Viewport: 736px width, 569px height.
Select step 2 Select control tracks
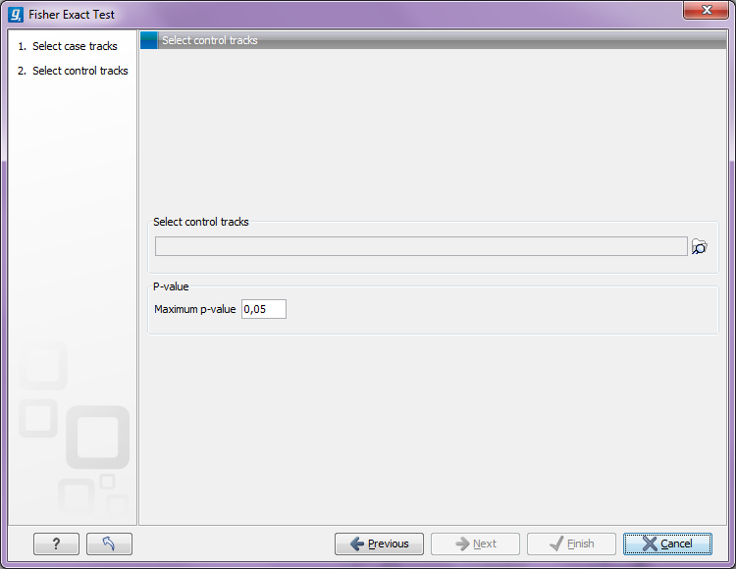pos(73,71)
